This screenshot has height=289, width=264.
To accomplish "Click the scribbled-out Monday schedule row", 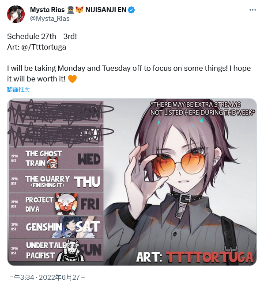I will coord(56,112).
